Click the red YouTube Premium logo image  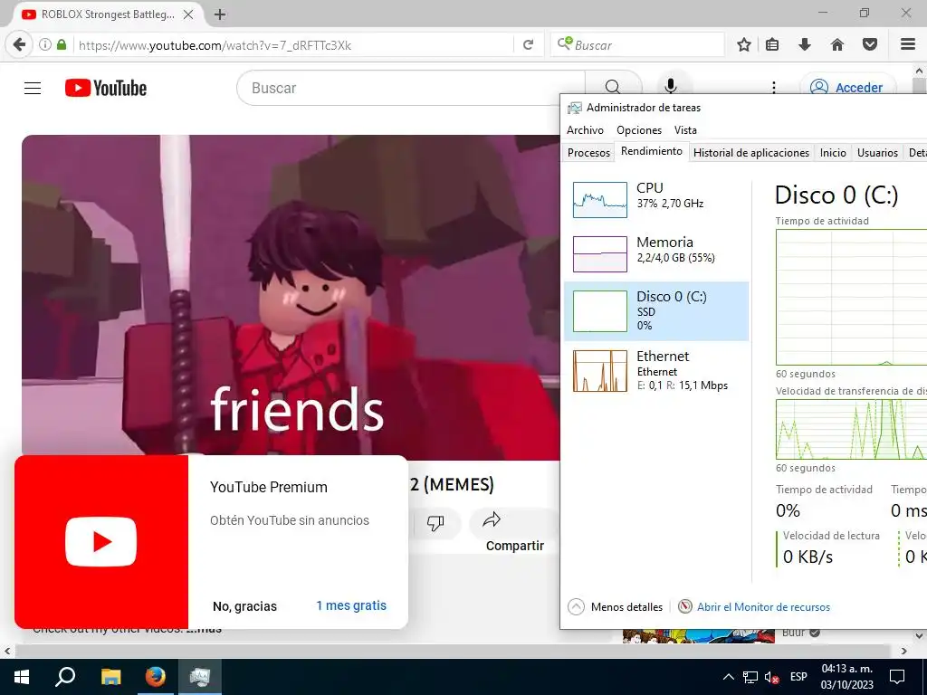pyautogui.click(x=101, y=541)
